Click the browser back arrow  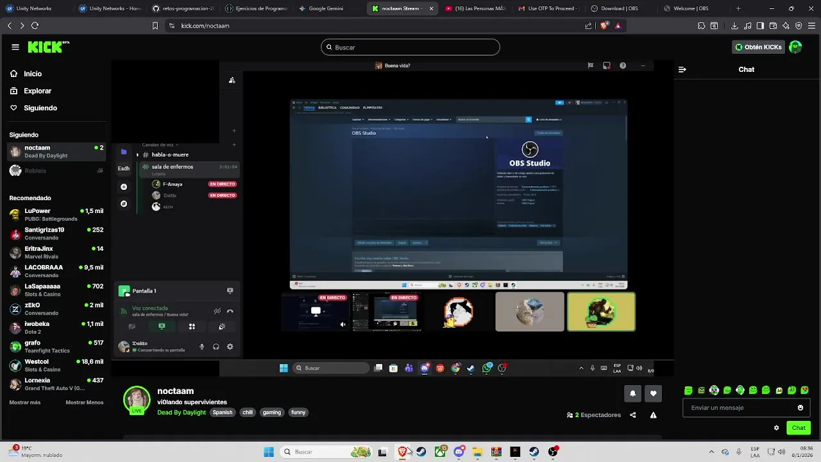(9, 26)
